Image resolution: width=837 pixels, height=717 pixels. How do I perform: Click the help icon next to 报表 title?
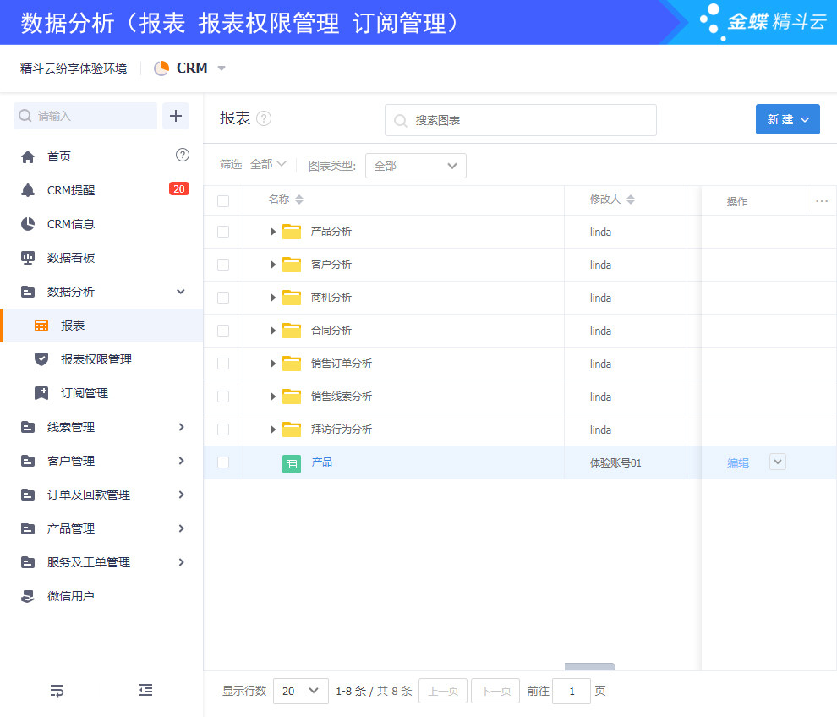(264, 118)
